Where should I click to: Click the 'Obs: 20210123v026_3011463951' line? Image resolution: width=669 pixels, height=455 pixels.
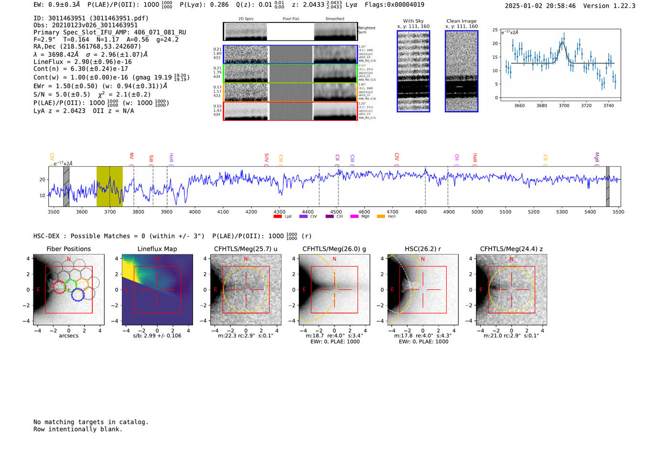(x=86, y=25)
